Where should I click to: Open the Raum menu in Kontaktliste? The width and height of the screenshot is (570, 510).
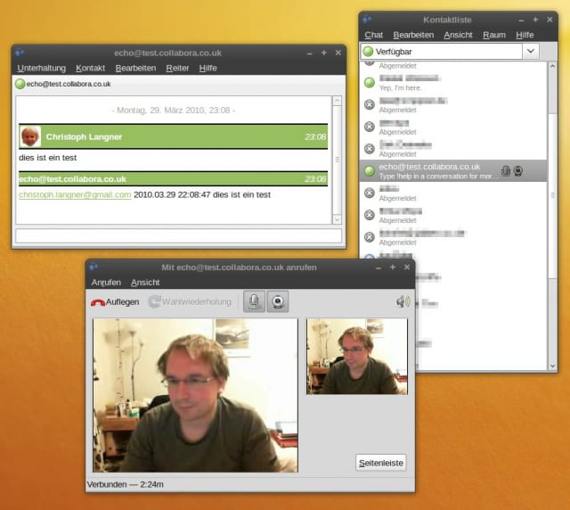pyautogui.click(x=494, y=35)
